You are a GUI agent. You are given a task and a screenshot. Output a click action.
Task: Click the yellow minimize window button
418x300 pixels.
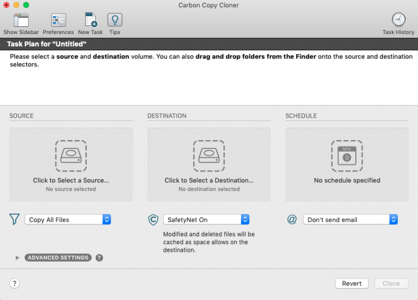click(x=16, y=5)
